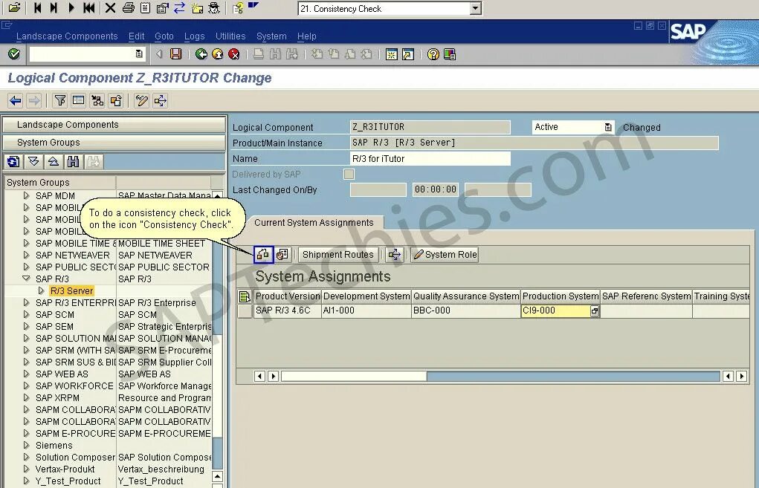Click the green Enter checkmark icon

pyautogui.click(x=14, y=53)
